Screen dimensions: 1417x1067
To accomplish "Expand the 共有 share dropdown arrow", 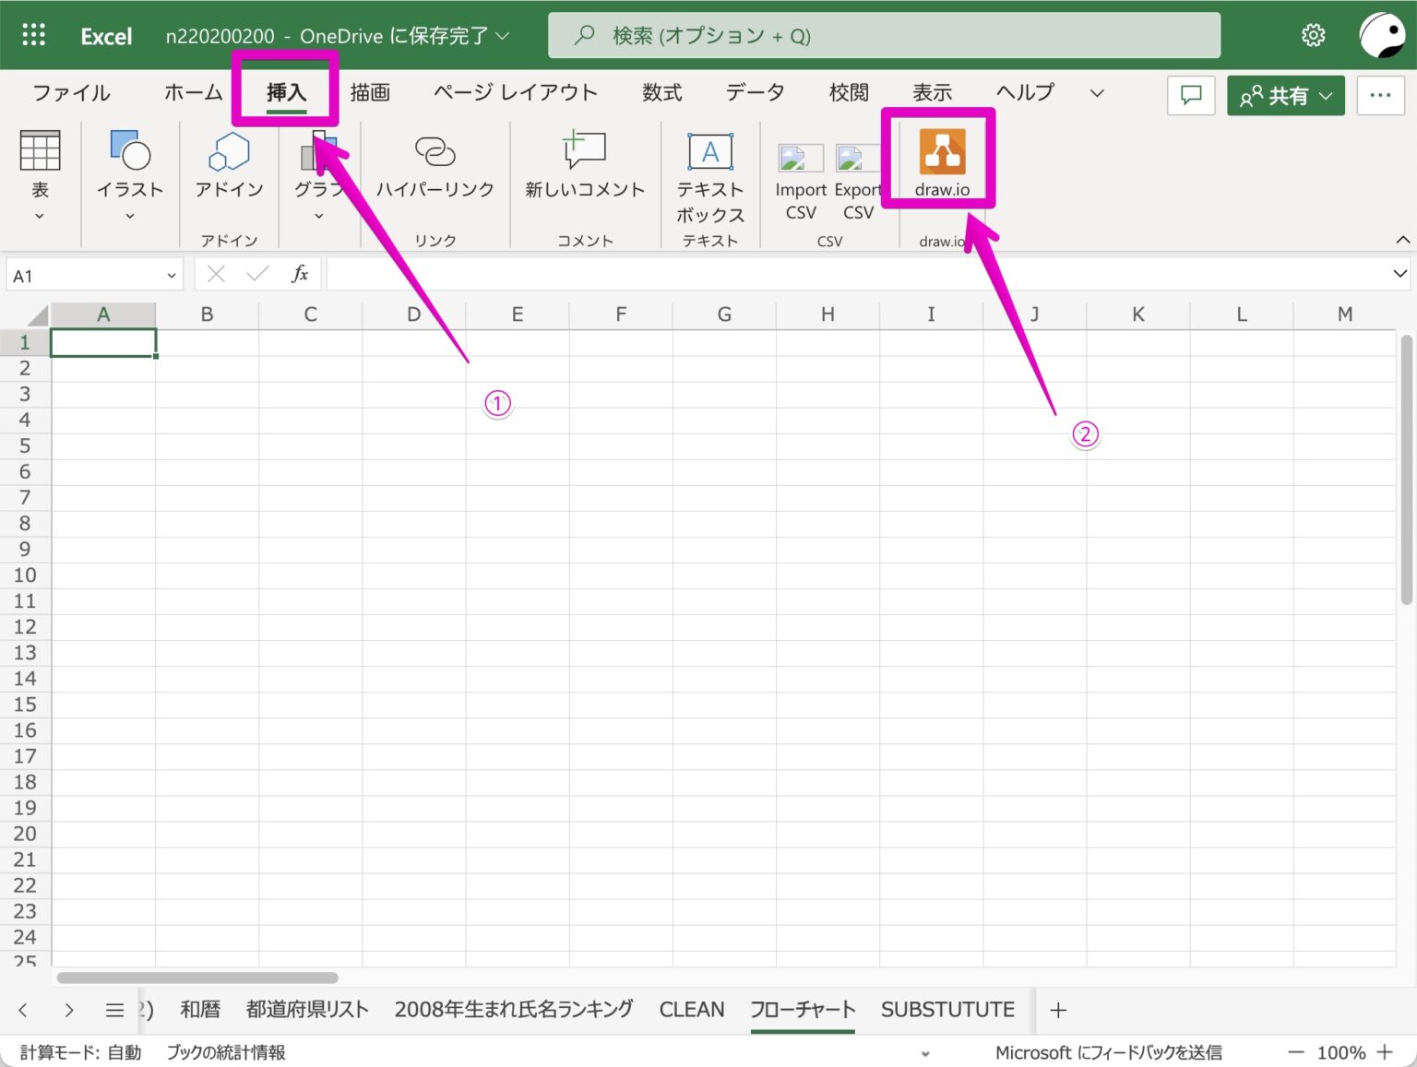I will [1325, 95].
